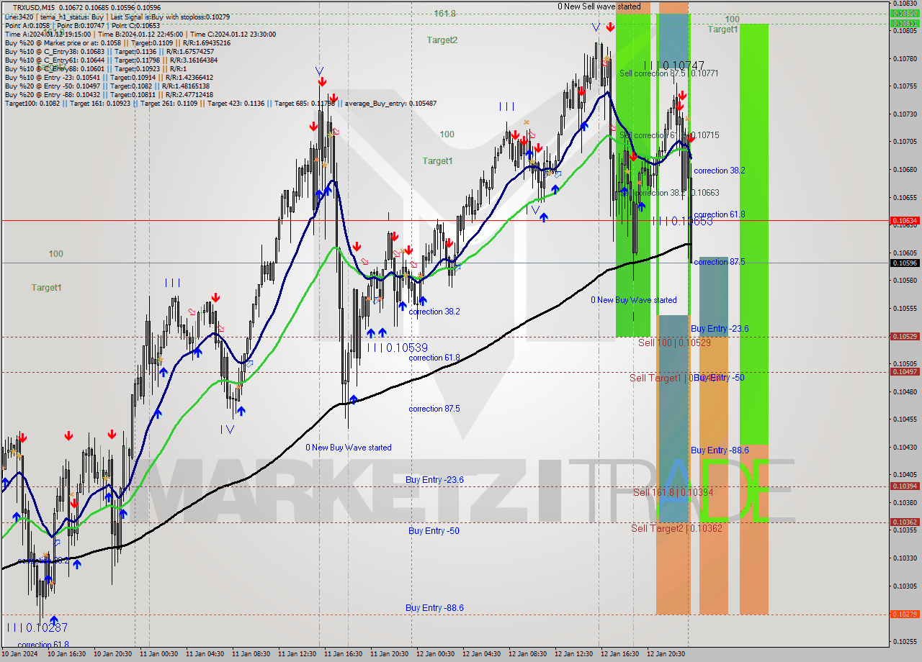Click the blue 'correction 87.5' label below 0.10539

point(434,409)
